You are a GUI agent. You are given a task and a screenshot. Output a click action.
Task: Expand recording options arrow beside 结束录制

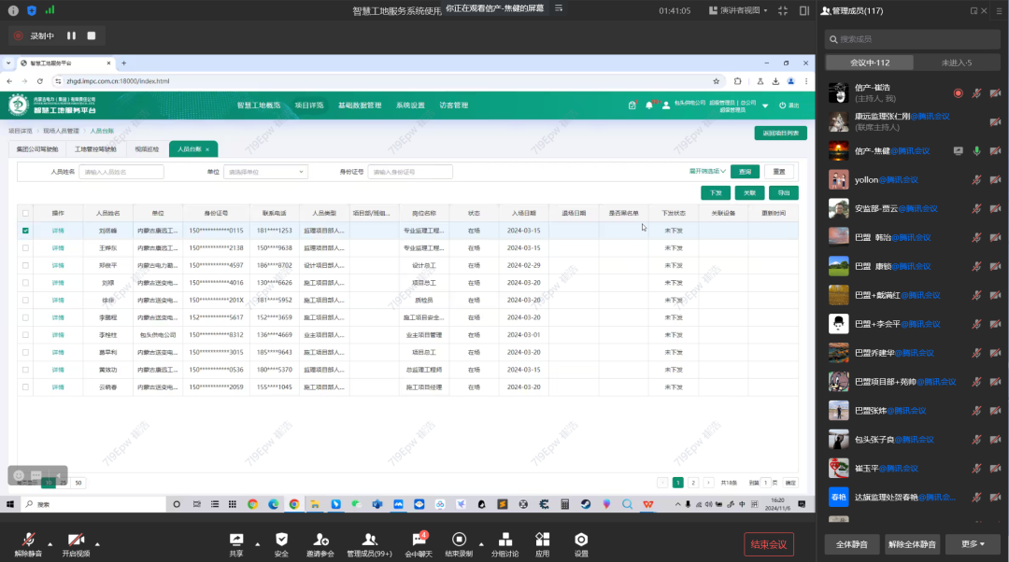[x=481, y=544]
